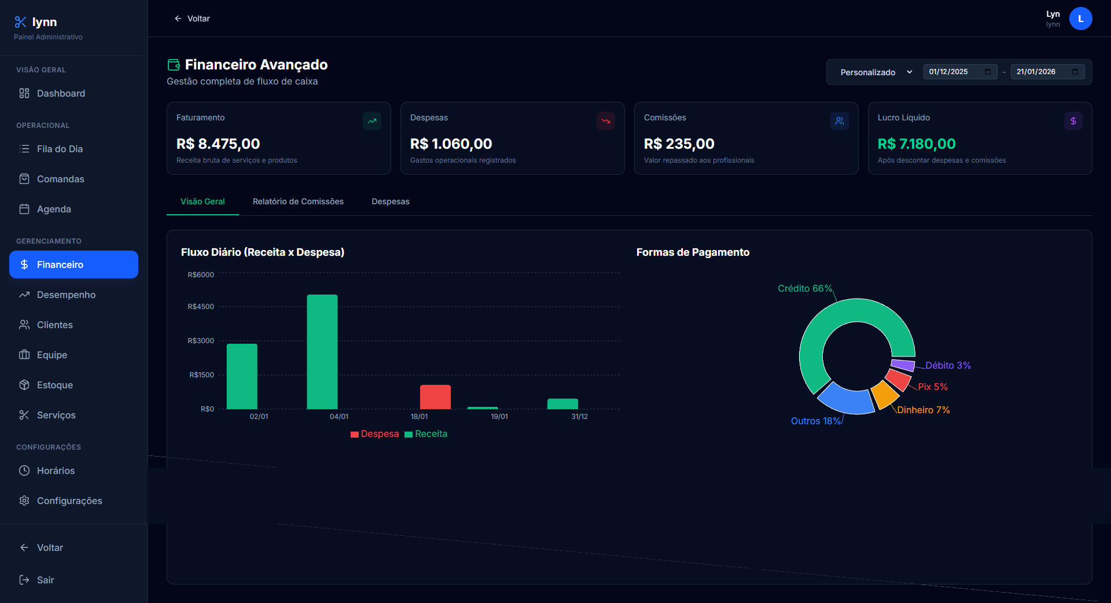Open Dashboard from the sidebar
Image resolution: width=1111 pixels, height=603 pixels.
tap(61, 93)
